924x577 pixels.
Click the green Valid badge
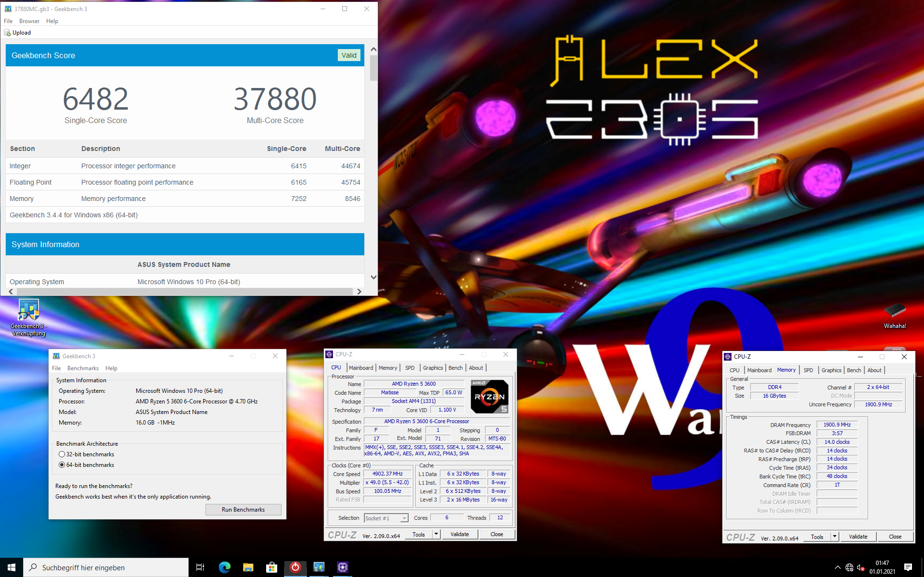[349, 55]
